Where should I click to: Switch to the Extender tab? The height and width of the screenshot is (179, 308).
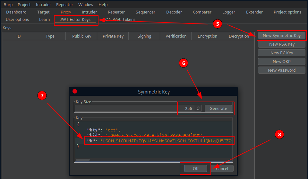(x=254, y=12)
